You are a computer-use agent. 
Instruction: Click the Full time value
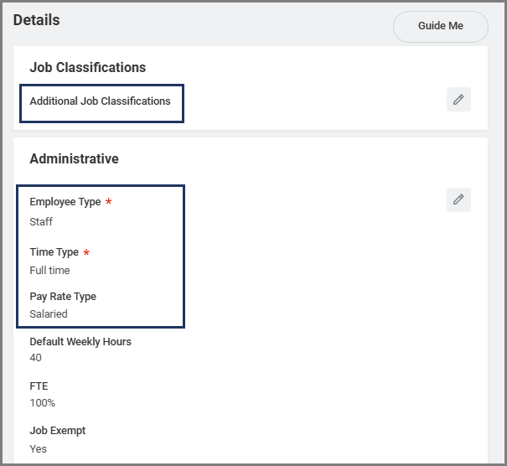coord(49,271)
